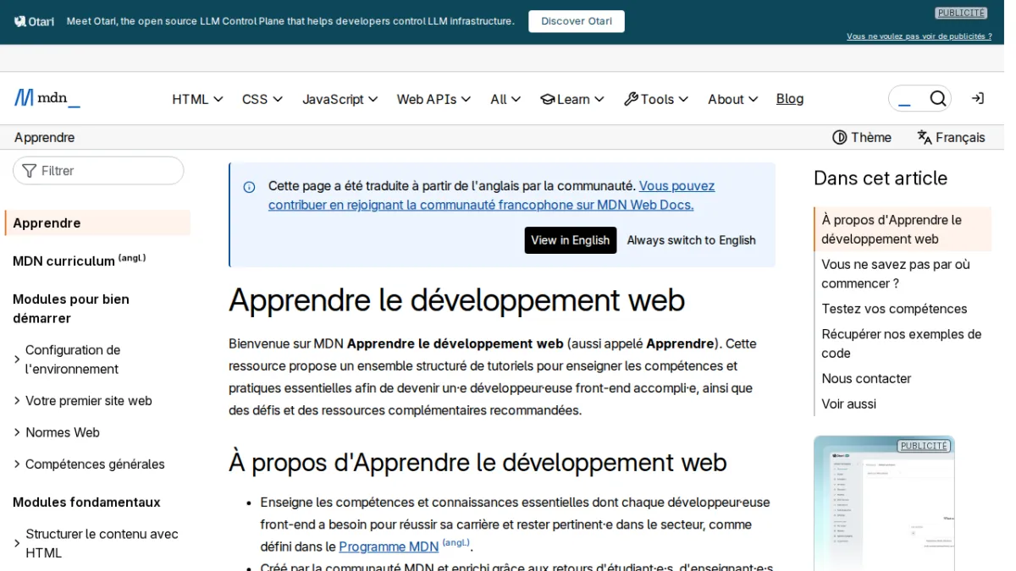
Task: Open the Programme MDN link
Action: click(x=389, y=546)
